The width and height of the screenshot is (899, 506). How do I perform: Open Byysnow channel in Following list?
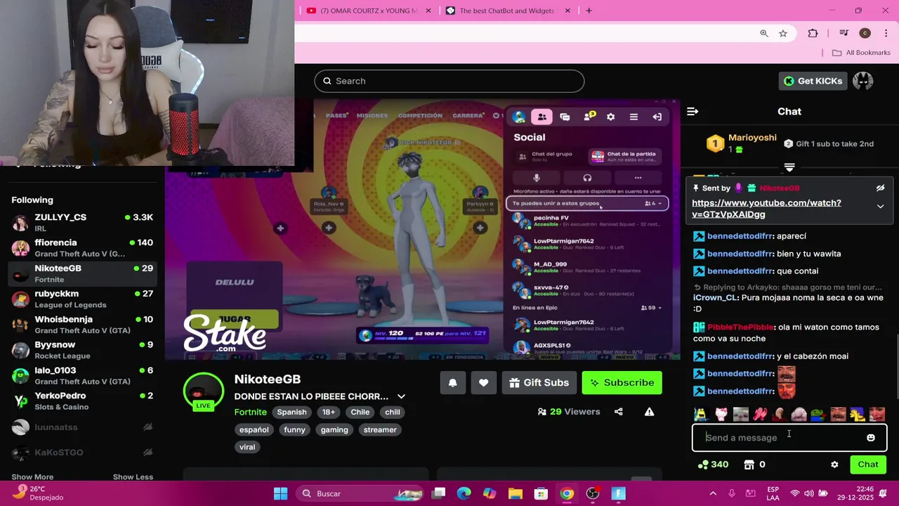tap(84, 350)
